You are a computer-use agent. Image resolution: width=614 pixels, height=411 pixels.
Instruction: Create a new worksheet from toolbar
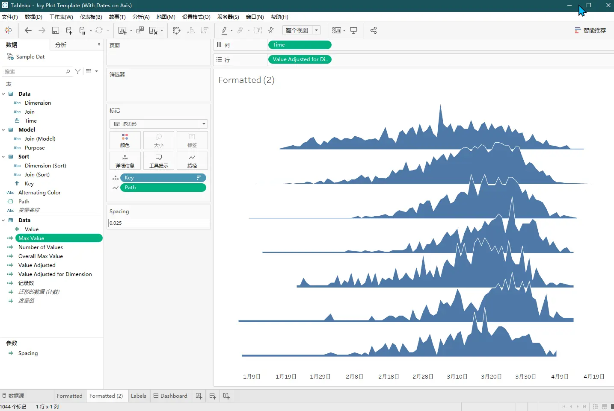(122, 30)
